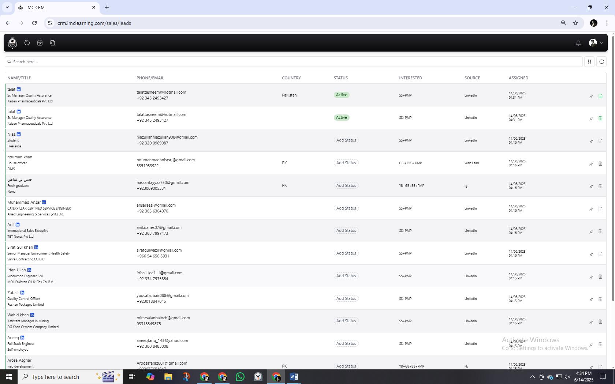The image size is (615, 384).
Task: Pin the Niaz lead row
Action: 591,141
